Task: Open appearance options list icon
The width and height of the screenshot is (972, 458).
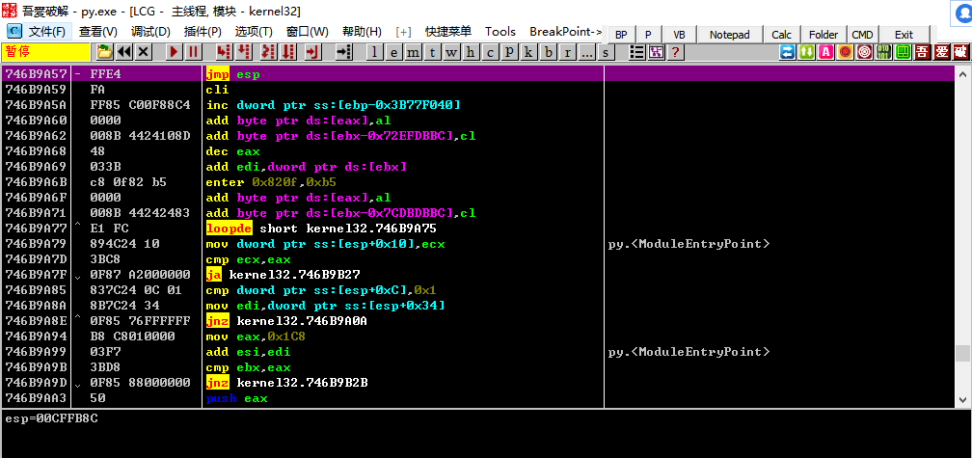Action: pyautogui.click(x=636, y=52)
